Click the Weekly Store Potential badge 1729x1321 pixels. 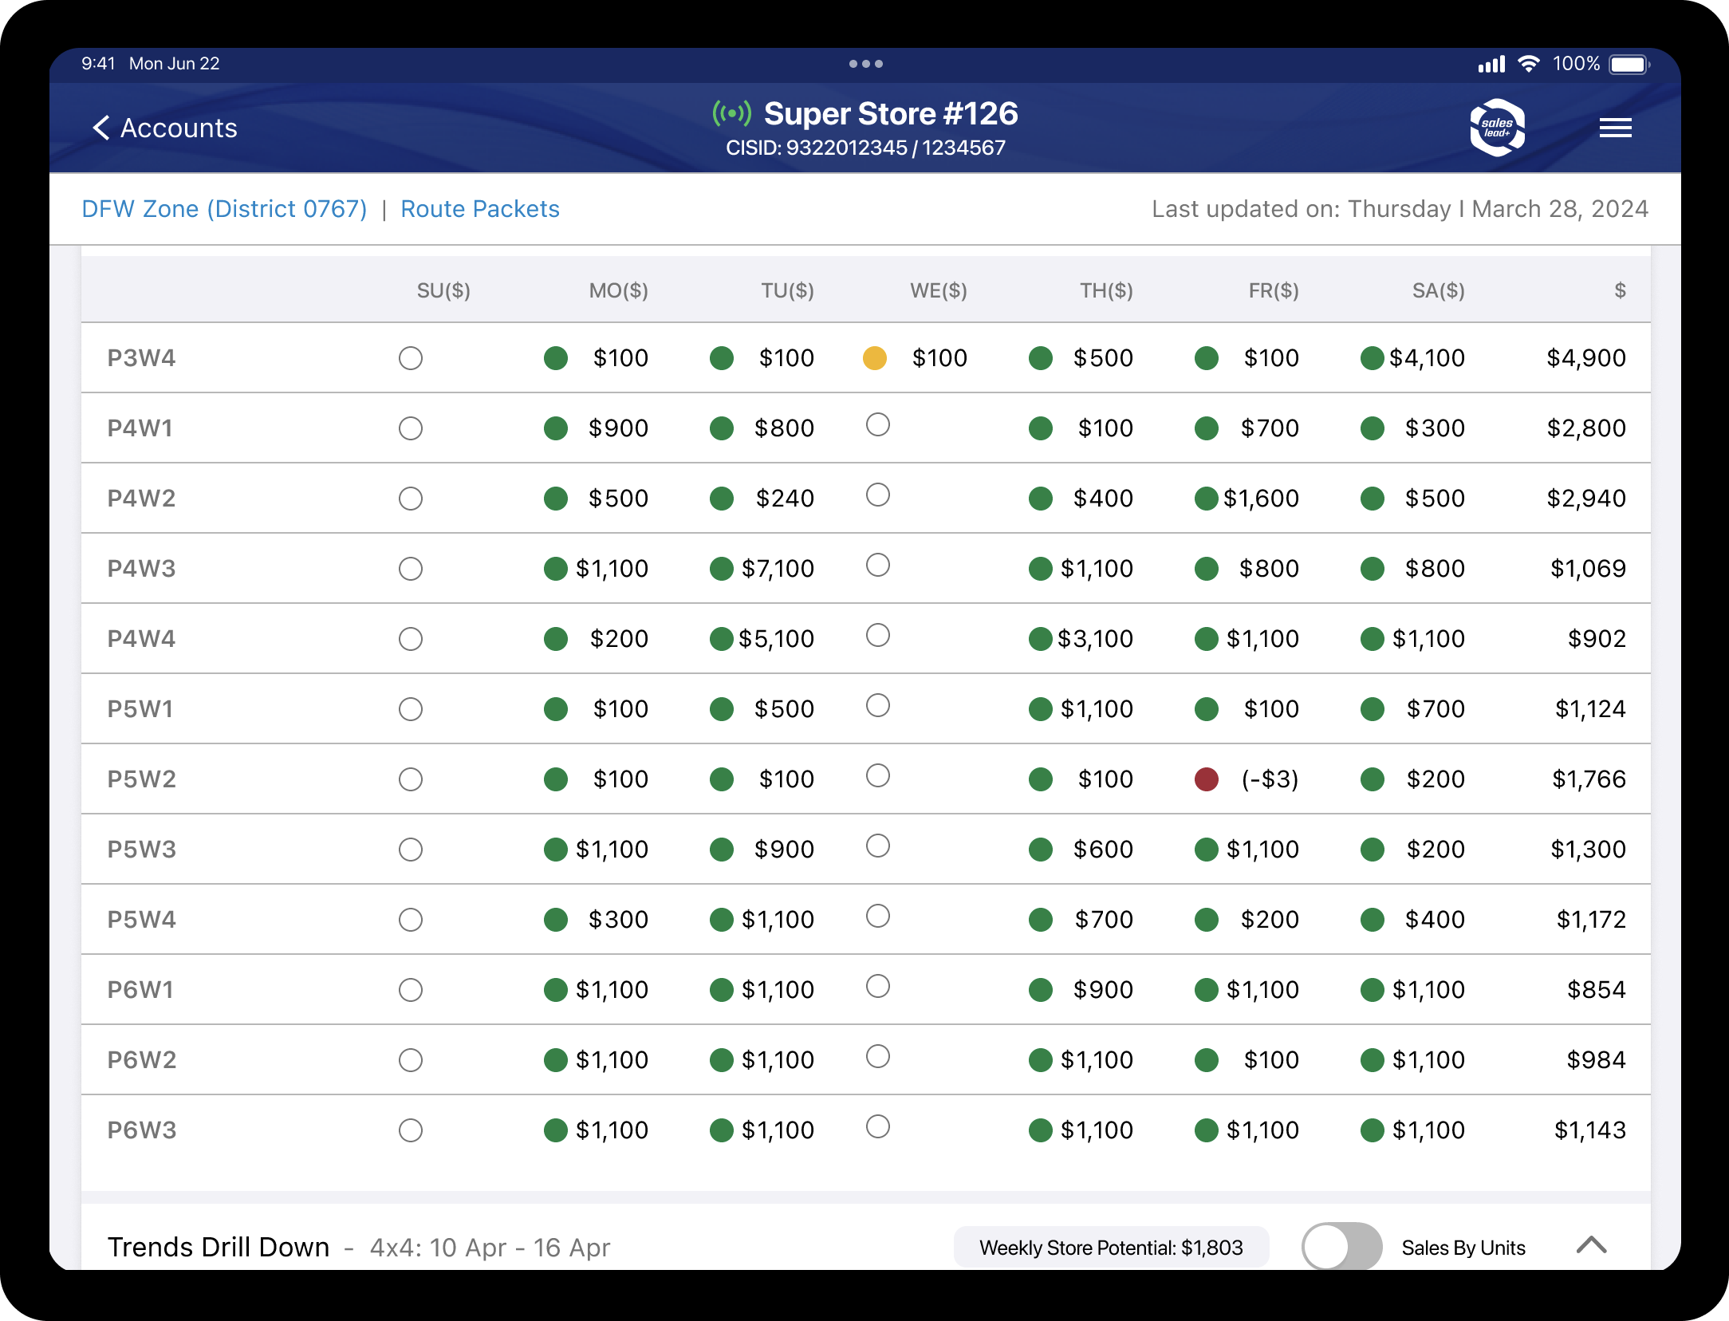point(1111,1248)
